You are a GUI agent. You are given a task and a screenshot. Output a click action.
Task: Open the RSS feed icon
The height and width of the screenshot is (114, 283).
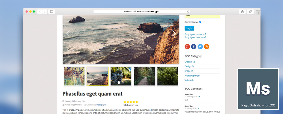click(207, 47)
